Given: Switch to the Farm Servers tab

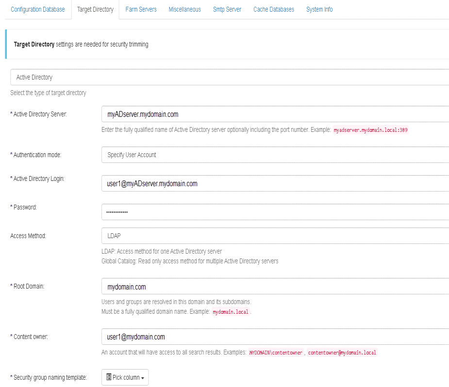Looking at the screenshot, I should click(x=141, y=9).
